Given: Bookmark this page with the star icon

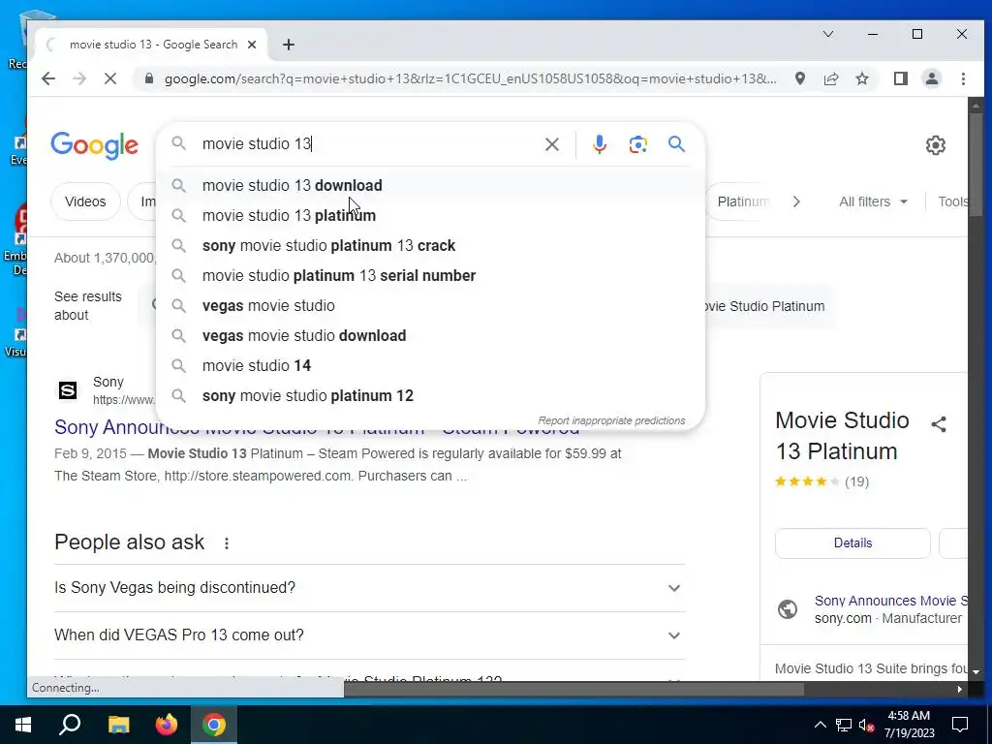Looking at the screenshot, I should 861,78.
